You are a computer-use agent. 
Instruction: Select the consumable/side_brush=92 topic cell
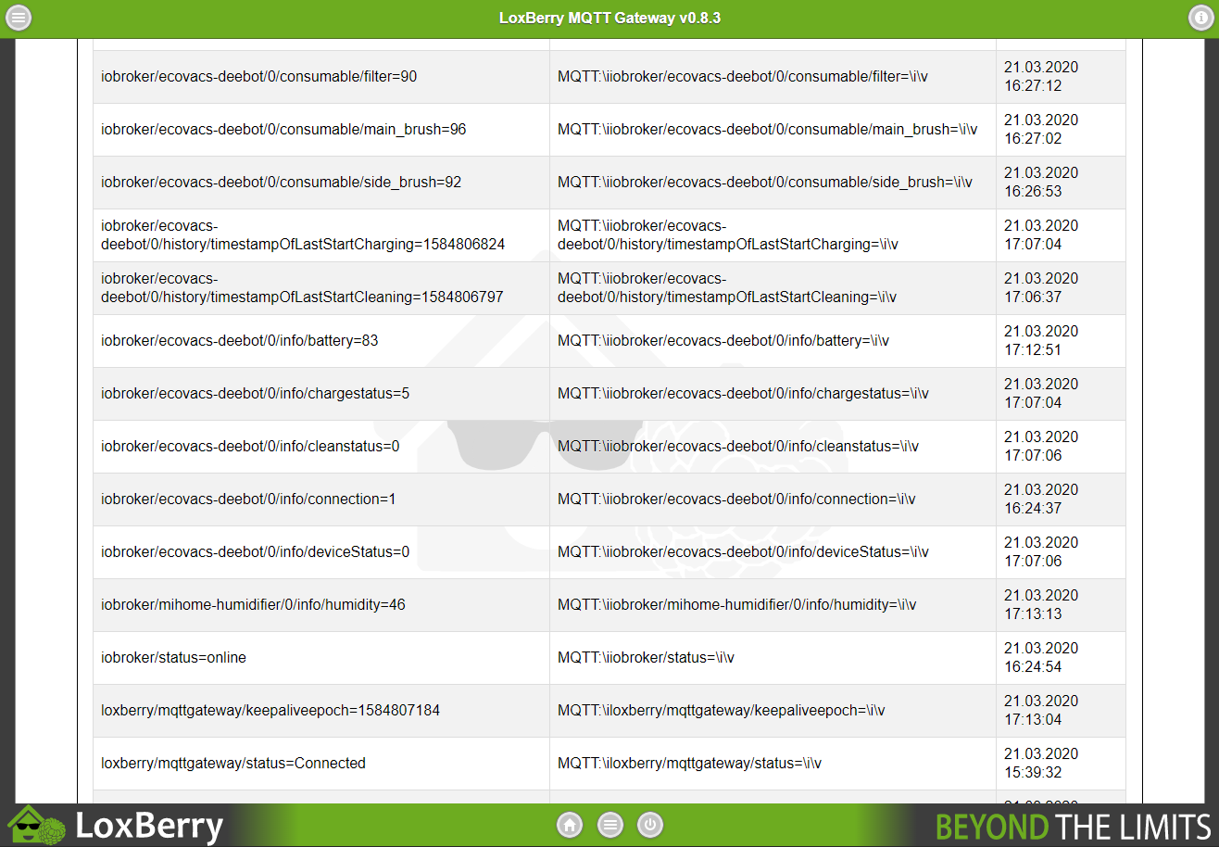tap(321, 183)
